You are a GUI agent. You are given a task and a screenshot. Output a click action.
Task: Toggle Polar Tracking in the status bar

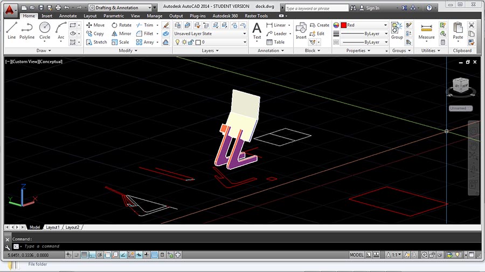point(100,255)
